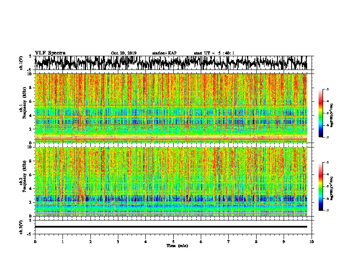Image resolution: width=351 pixels, height=271 pixels.
Task: Click inside the ch.1 spectrogram panel
Action: tap(171, 108)
